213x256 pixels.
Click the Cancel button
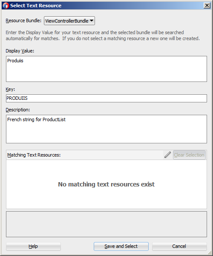click(179, 246)
